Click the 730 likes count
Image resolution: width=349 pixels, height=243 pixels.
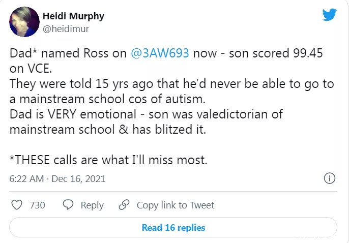(38, 205)
